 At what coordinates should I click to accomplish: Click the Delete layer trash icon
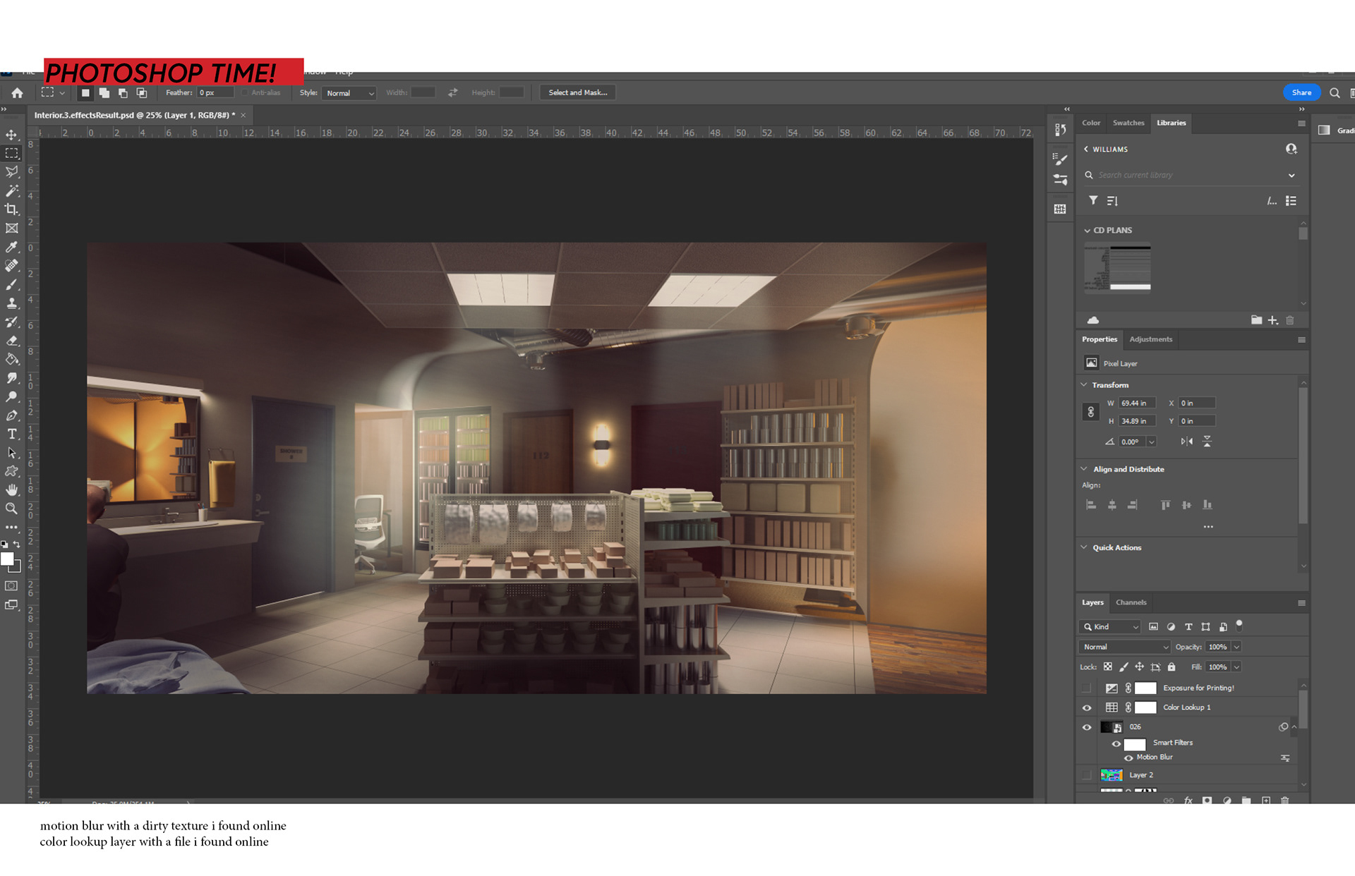click(1285, 801)
